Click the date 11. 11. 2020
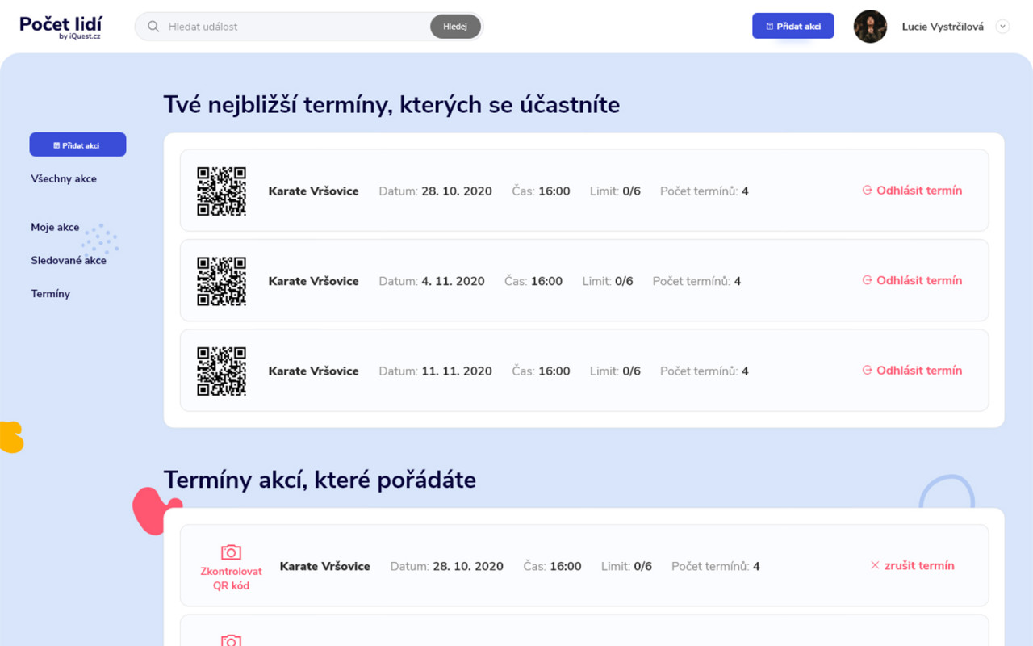Screen dimensions: 1033x646 [457, 371]
